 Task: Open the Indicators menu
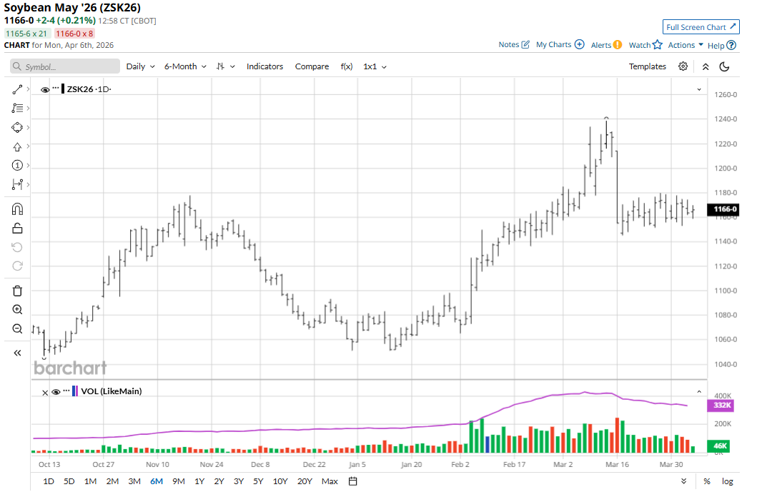pos(264,66)
